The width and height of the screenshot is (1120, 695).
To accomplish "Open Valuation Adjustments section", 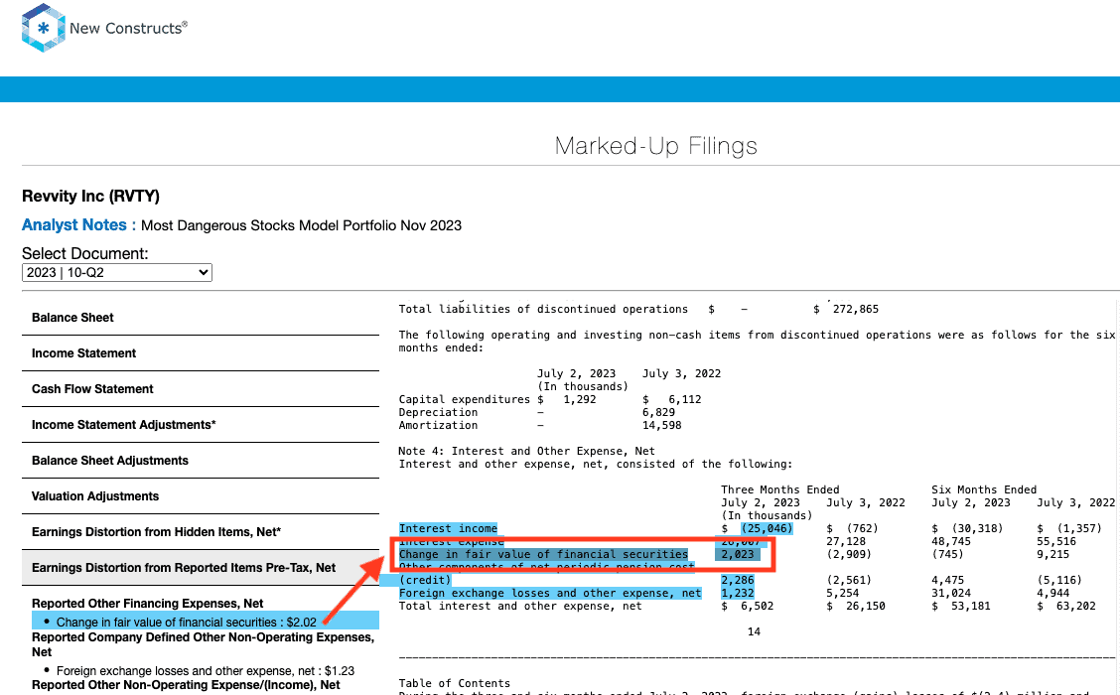I will [x=201, y=495].
